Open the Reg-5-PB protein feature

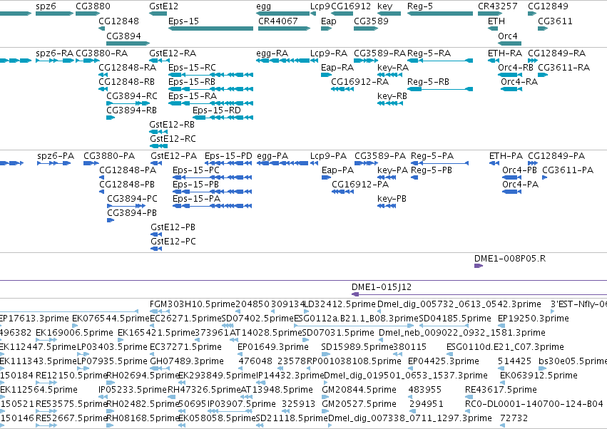(414, 177)
